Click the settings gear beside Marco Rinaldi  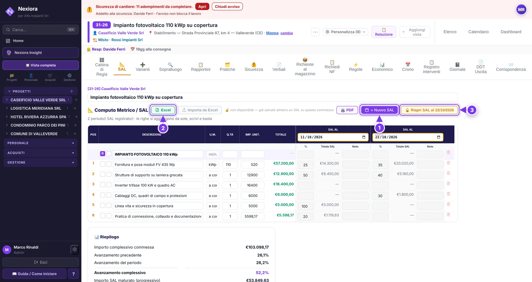pos(74,249)
